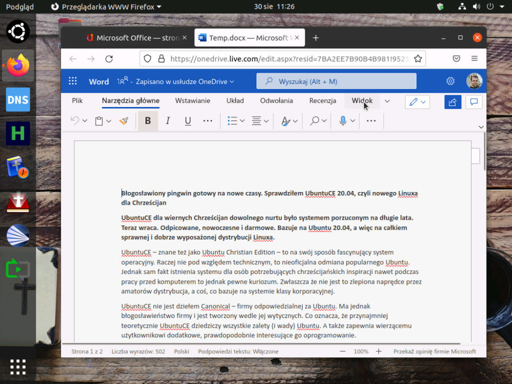Image resolution: width=512 pixels, height=384 pixels.
Task: Click the Word home link
Action: [99, 81]
